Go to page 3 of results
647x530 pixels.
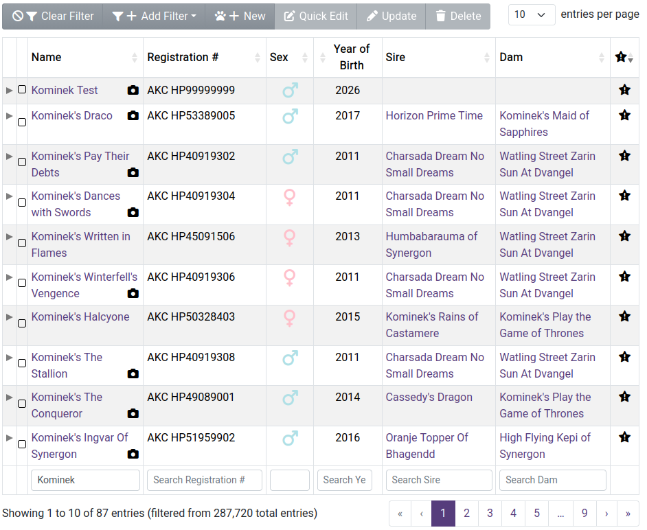click(x=490, y=513)
